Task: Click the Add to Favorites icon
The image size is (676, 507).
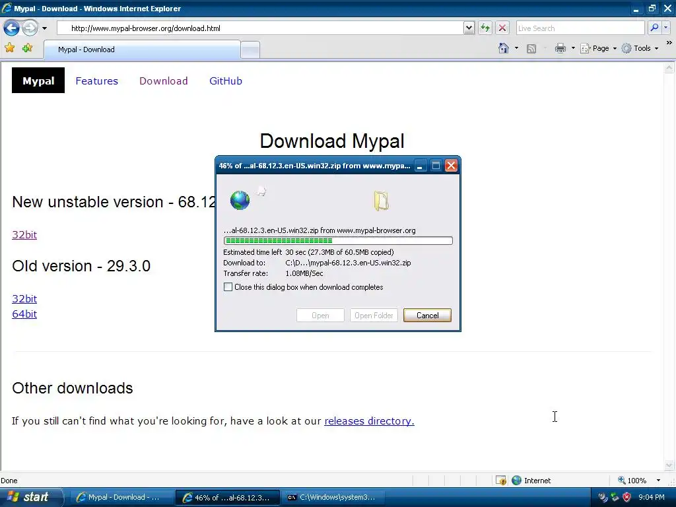Action: click(28, 48)
